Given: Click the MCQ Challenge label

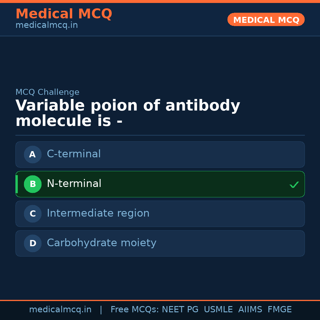Looking at the screenshot, I should [x=47, y=92].
